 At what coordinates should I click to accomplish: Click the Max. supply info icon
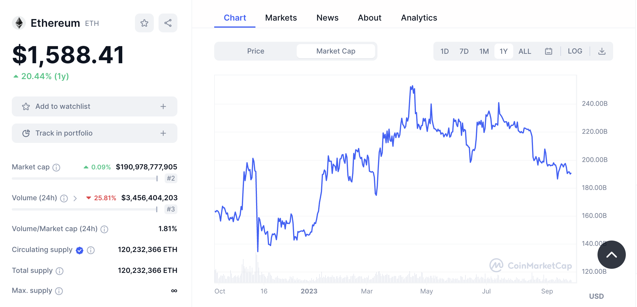click(59, 291)
